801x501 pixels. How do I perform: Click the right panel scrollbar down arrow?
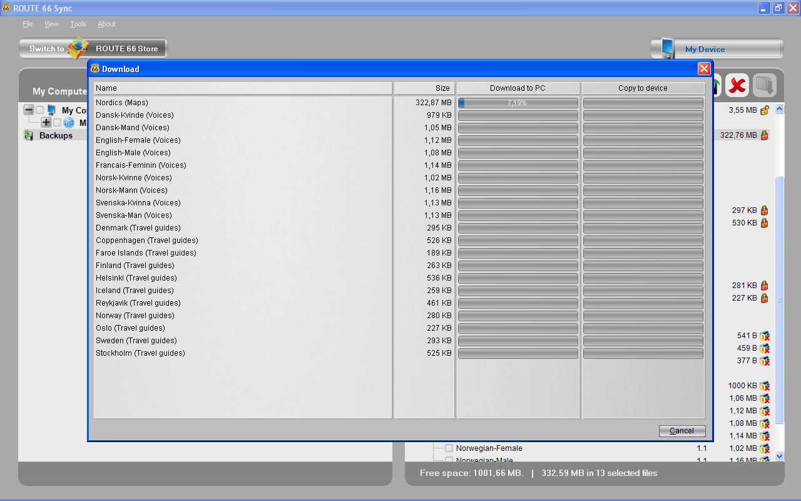[780, 457]
